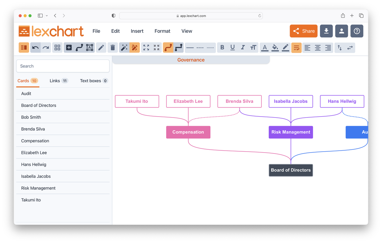Align text left
Screen dimensions: 382x243
coord(308,48)
